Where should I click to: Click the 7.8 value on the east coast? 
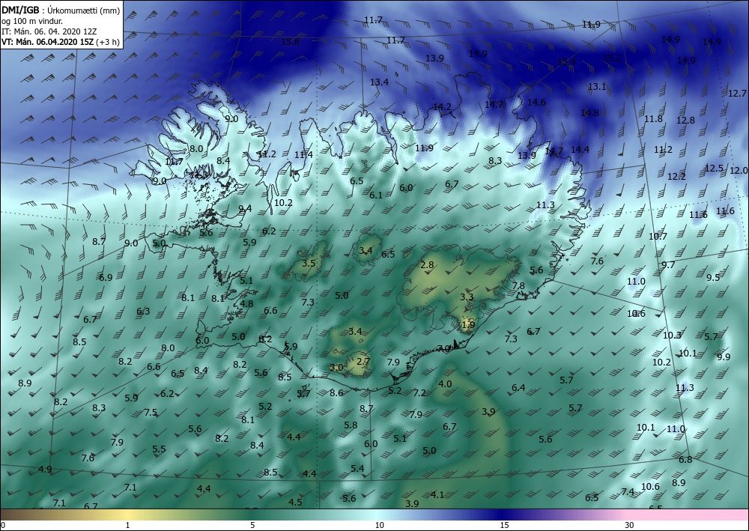[518, 286]
